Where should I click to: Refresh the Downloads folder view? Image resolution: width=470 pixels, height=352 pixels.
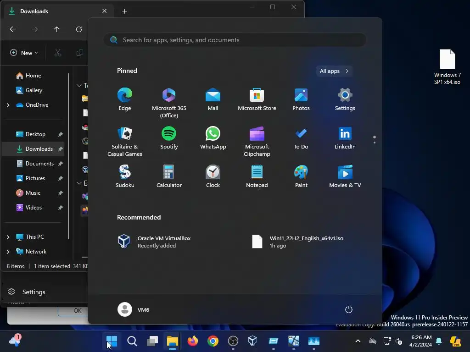pos(79,29)
